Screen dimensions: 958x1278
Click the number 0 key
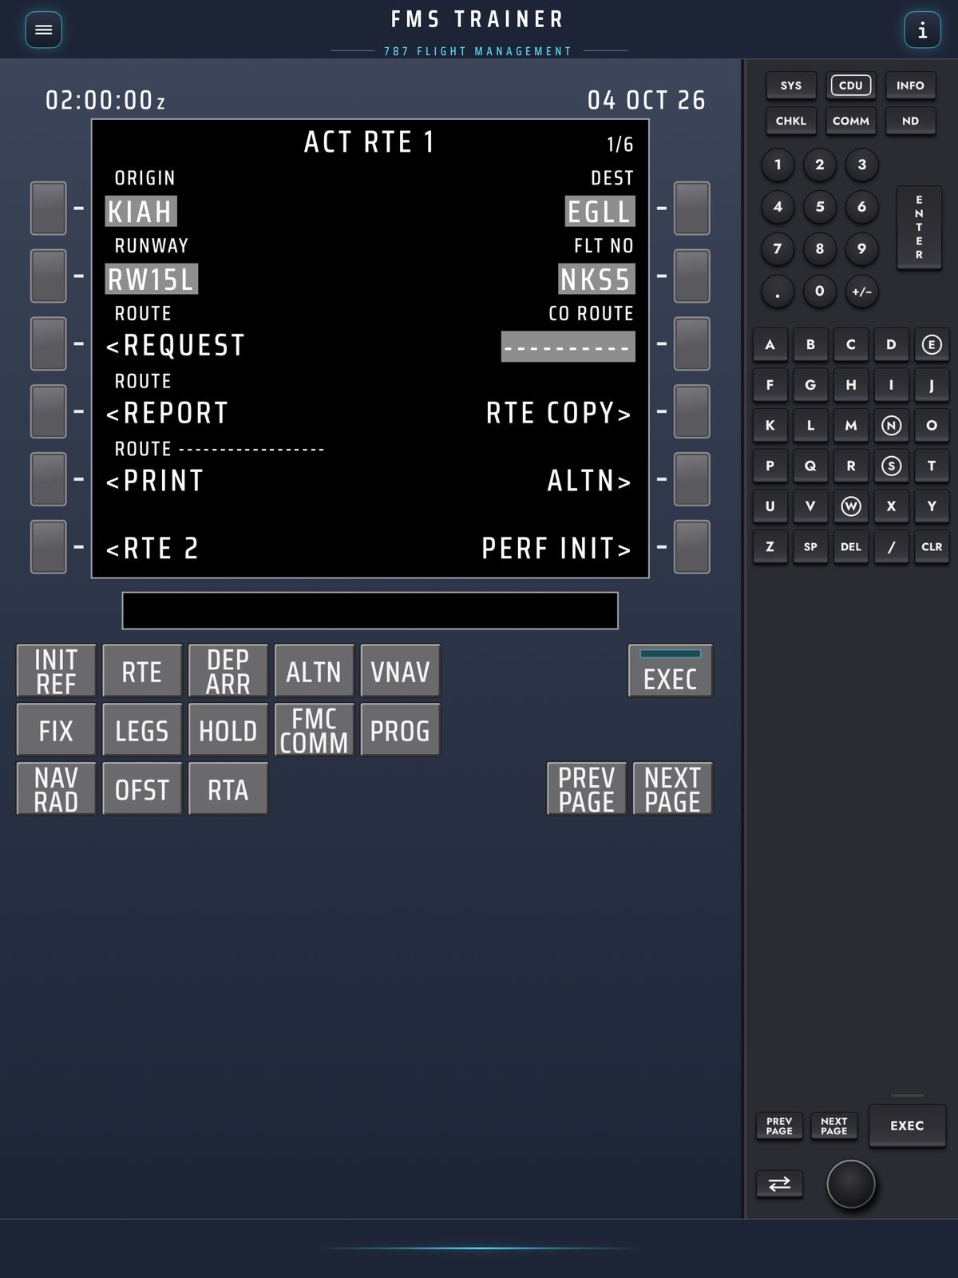(820, 292)
